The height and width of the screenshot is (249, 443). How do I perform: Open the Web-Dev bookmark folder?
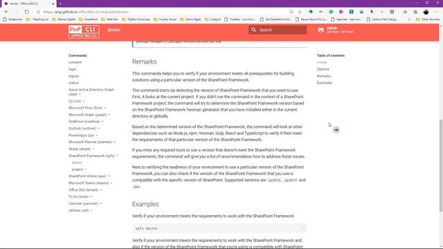(x=109, y=19)
